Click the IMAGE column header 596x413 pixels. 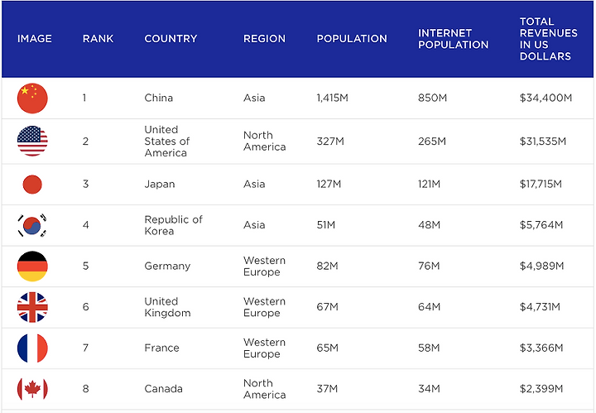click(35, 39)
